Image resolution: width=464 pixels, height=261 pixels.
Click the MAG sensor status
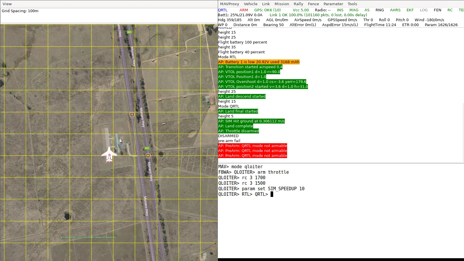tap(354, 10)
